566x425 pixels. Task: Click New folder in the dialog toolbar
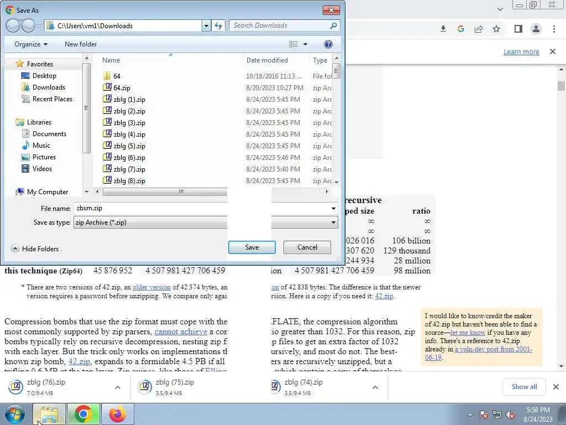[81, 44]
